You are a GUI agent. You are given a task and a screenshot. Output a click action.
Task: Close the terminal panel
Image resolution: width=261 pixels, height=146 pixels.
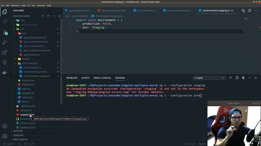click(256, 78)
